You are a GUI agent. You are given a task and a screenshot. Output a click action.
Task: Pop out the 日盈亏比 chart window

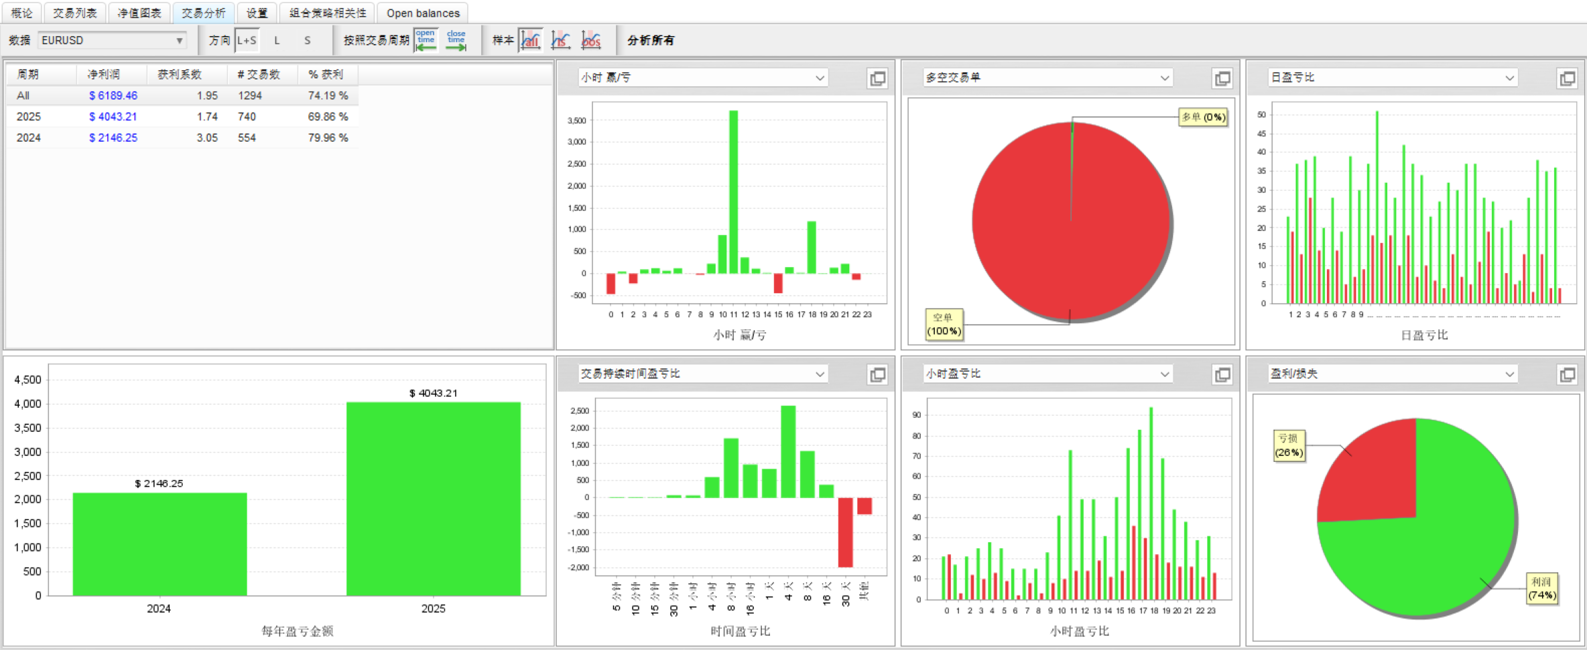point(1568,78)
